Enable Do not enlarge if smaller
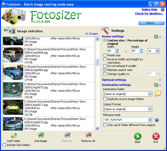Image resolution: width=167 pixels, height=151 pixels. pyautogui.click(x=105, y=66)
